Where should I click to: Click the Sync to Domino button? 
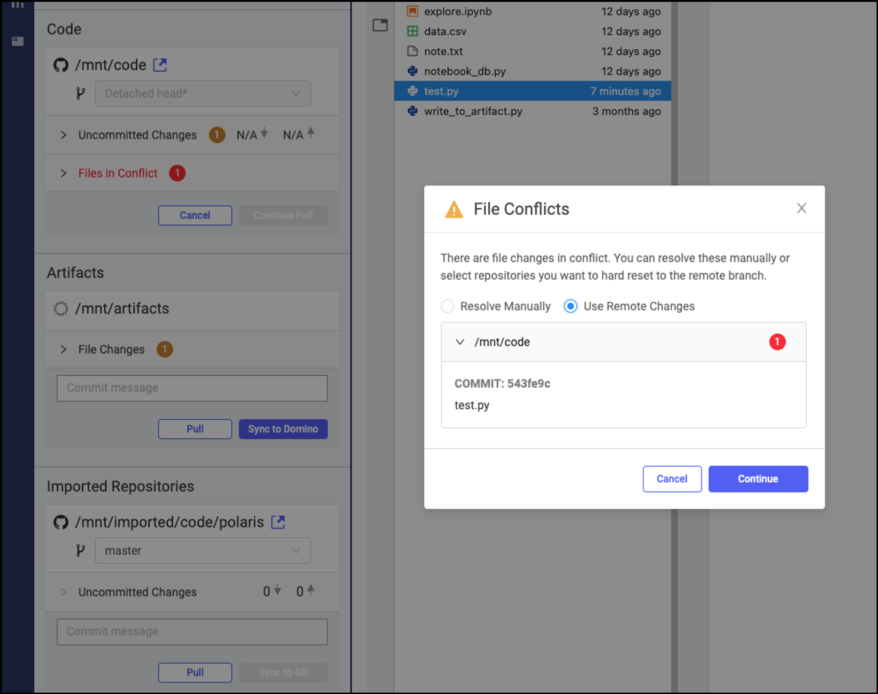[283, 429]
